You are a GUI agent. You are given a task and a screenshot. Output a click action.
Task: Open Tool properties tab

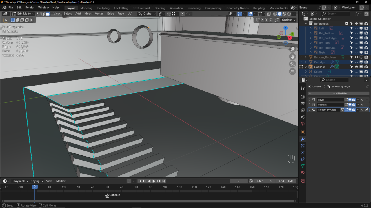pyautogui.click(x=303, y=88)
